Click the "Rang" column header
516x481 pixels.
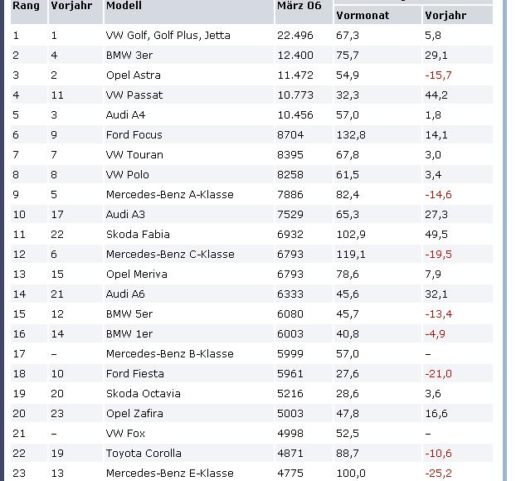[x=26, y=6]
